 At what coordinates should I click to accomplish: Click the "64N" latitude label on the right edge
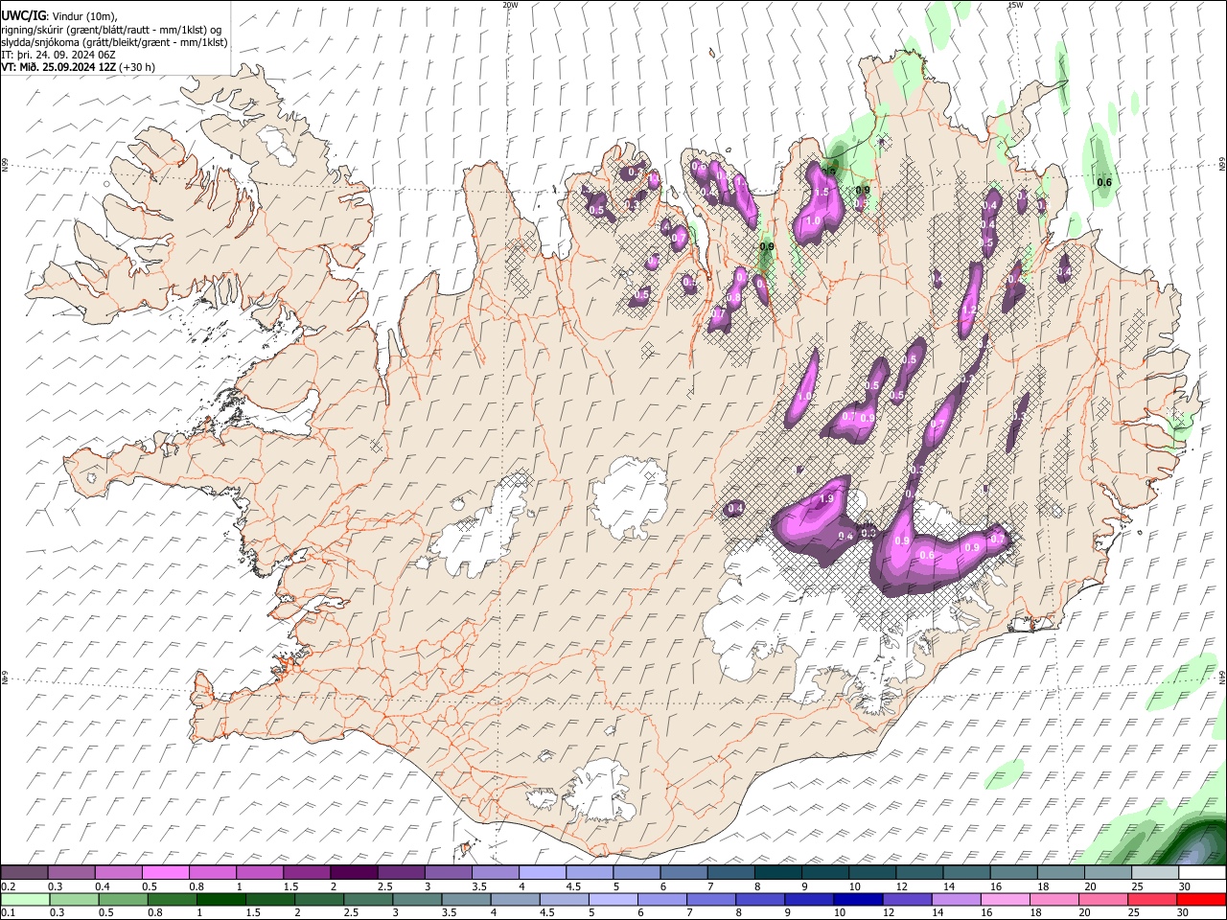click(x=1222, y=677)
